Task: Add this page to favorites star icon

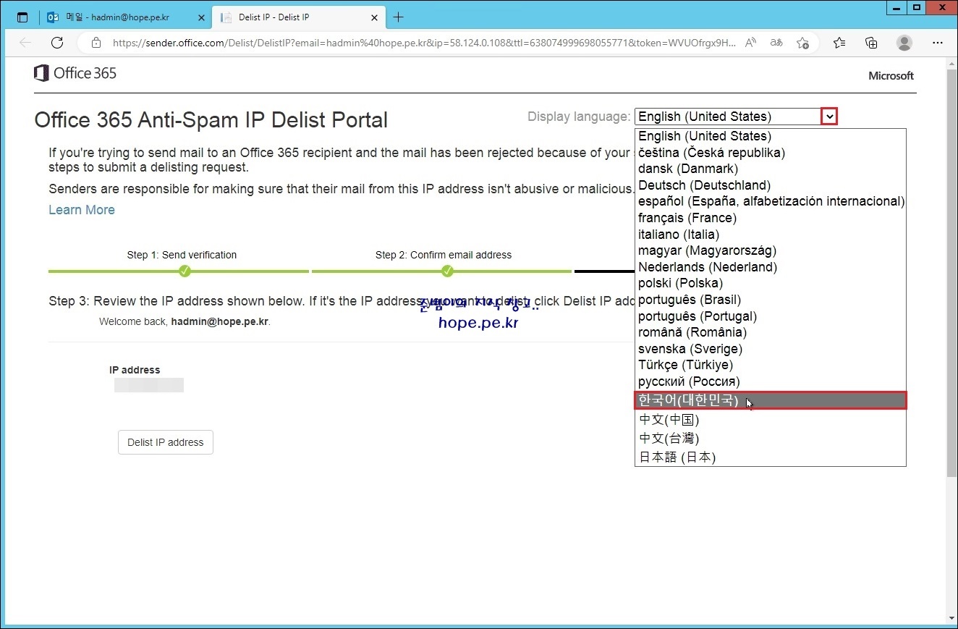Action: pos(802,43)
